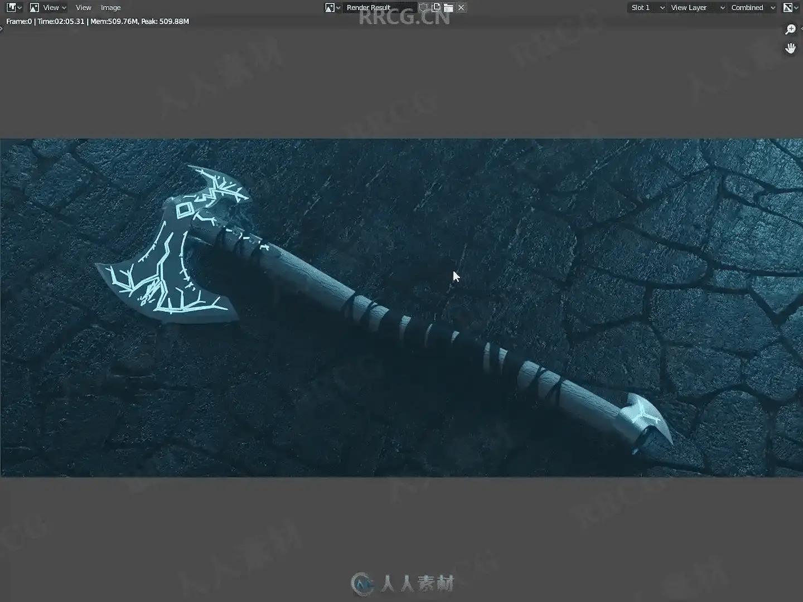Open the editor type selector
Screen dimensions: 803x602
tap(14, 8)
